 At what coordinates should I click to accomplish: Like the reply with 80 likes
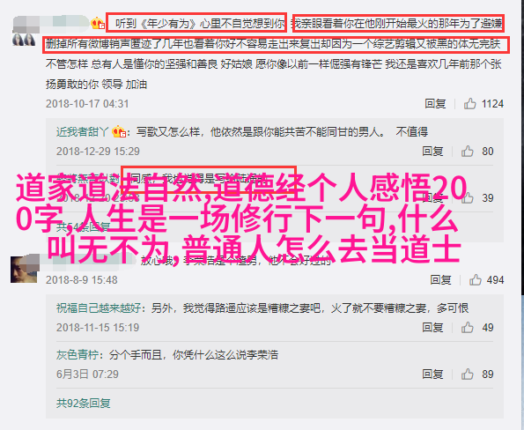point(467,152)
